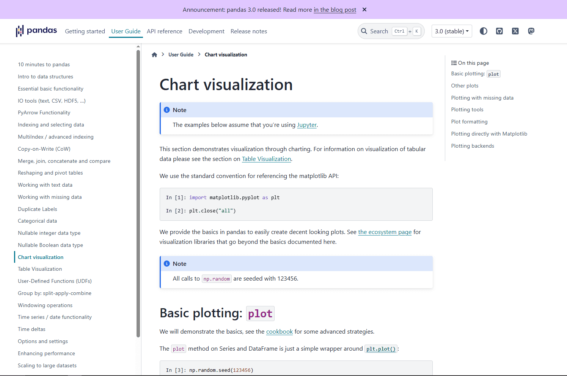Viewport: 567px width, 376px height.
Task: Click the 'Chart visualization' page heading
Action: pos(226,84)
